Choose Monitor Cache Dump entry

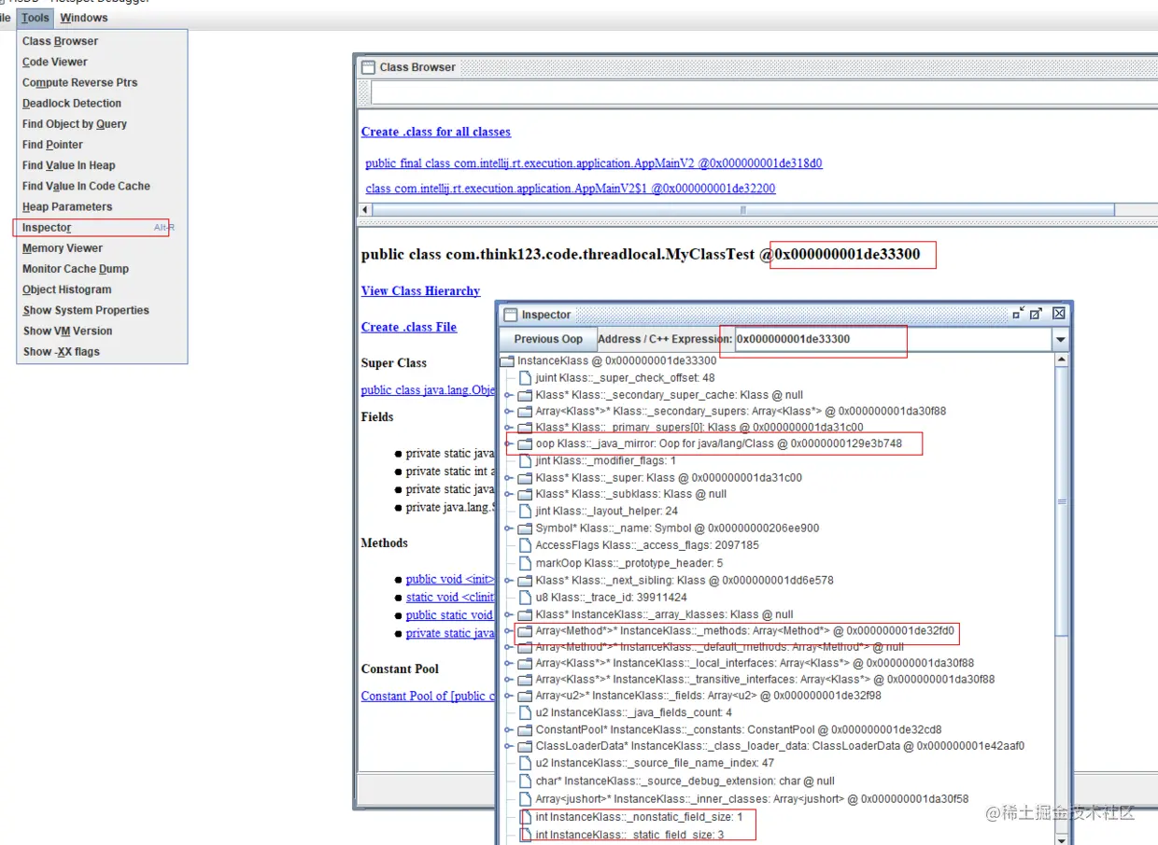pos(102,269)
